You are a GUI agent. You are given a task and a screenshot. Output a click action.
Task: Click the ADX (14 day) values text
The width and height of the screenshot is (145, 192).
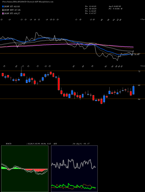tap(81, 144)
